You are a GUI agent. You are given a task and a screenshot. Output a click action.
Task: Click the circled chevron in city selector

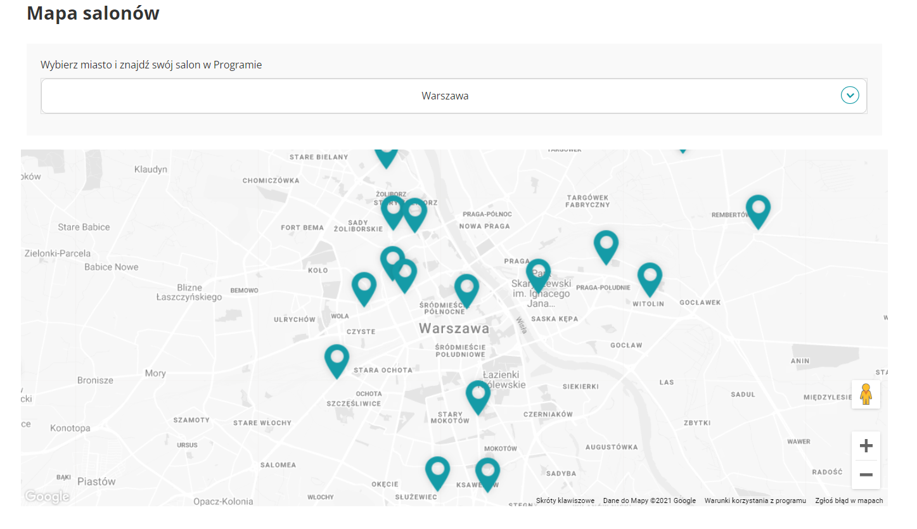tap(849, 96)
